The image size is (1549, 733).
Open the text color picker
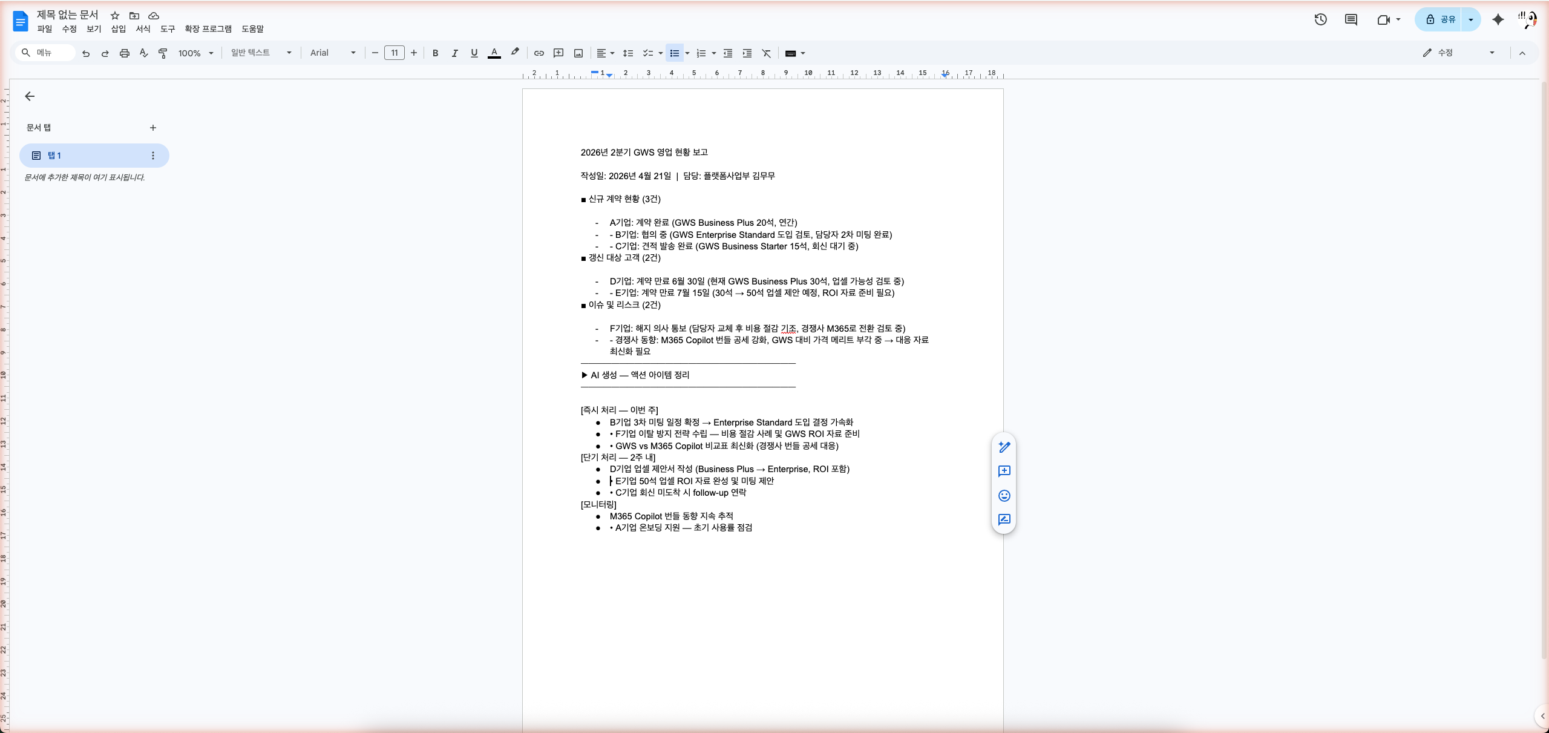tap(494, 53)
